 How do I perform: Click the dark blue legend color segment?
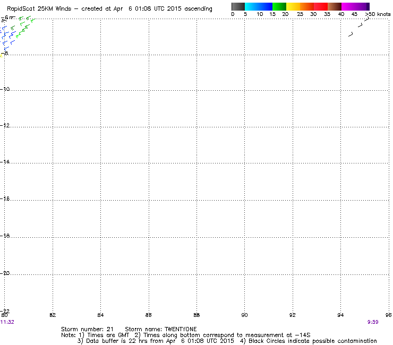pos(266,6)
